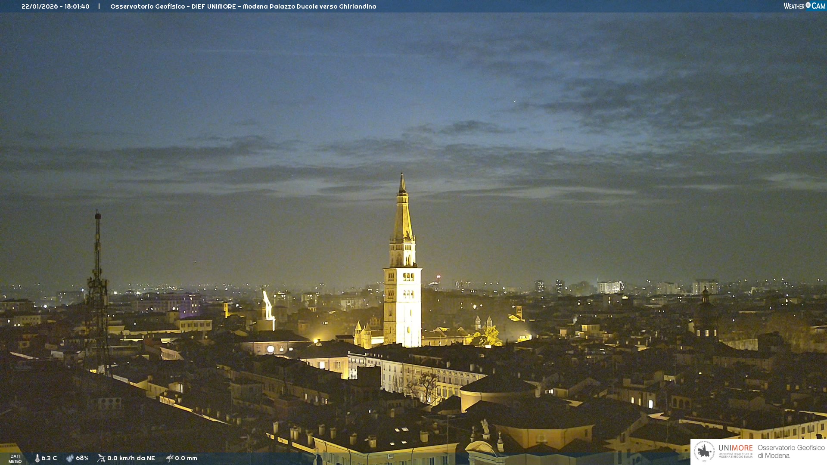Image resolution: width=827 pixels, height=465 pixels.
Task: Click the rain umbrella precipitation icon
Action: click(169, 458)
